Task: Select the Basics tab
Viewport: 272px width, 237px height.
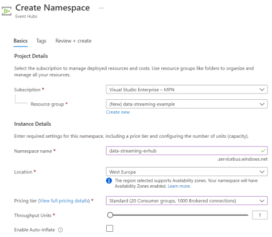Action: click(x=21, y=41)
